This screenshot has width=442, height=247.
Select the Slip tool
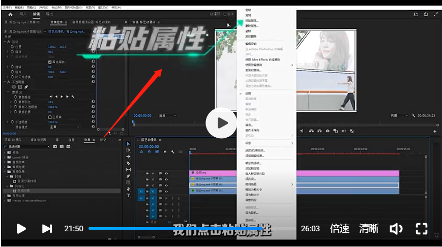[128, 170]
